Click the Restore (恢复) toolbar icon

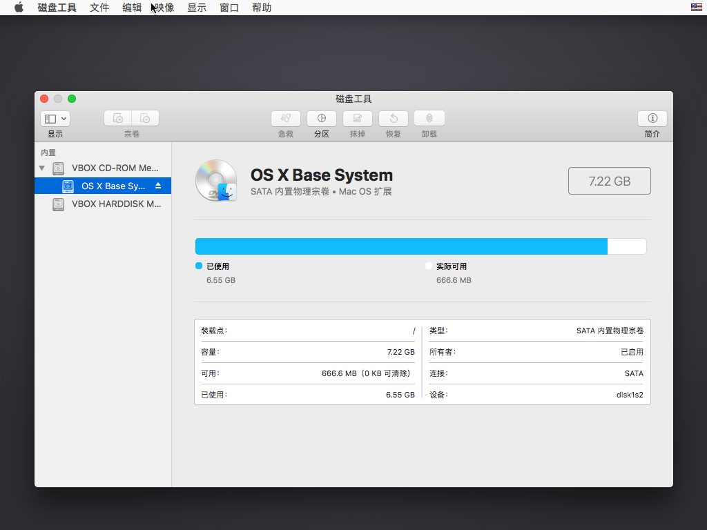(394, 118)
